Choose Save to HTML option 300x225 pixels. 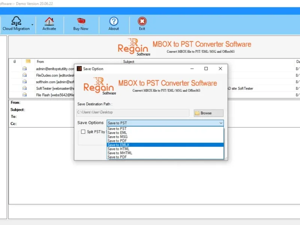pyautogui.click(x=165, y=149)
